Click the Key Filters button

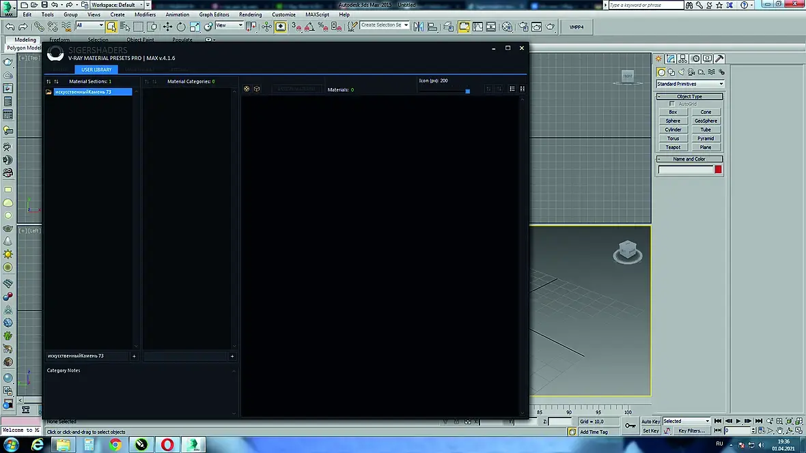691,431
